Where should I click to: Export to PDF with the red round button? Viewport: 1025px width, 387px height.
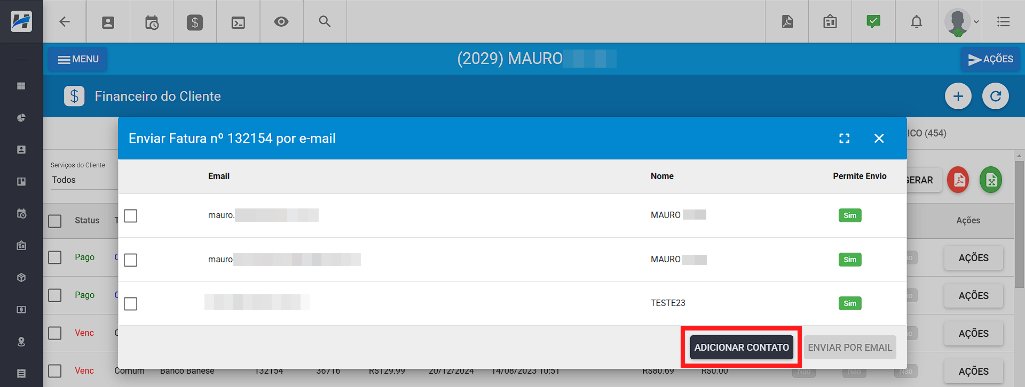pyautogui.click(x=958, y=180)
